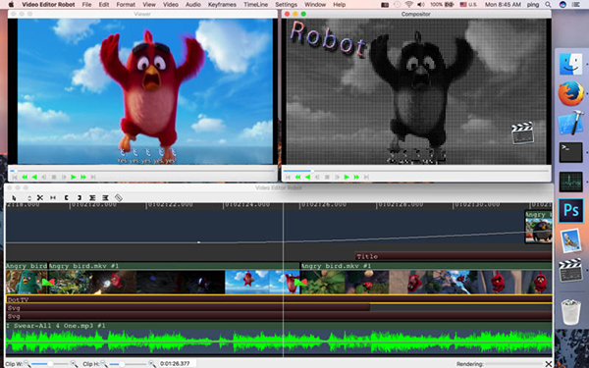The height and width of the screenshot is (368, 589).
Task: Open the Trash in the Dock
Action: [570, 312]
